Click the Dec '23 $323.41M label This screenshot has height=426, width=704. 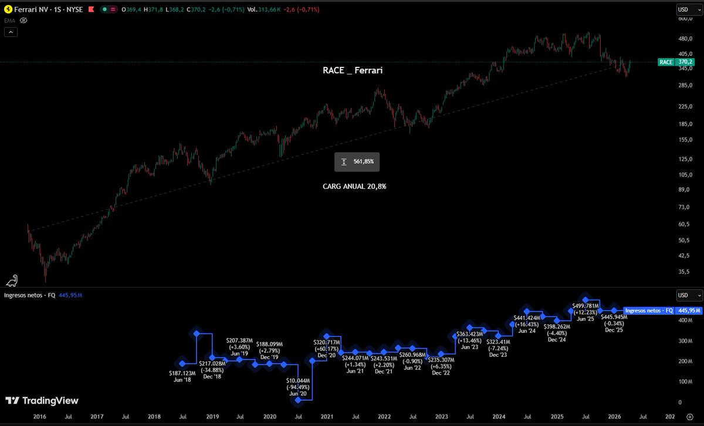coord(499,347)
